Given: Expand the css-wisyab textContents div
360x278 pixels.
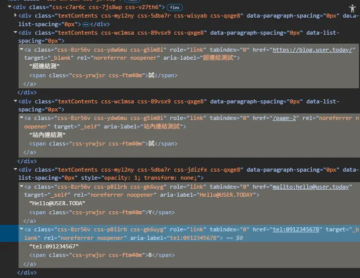Looking at the screenshot, I should (x=16, y=16).
